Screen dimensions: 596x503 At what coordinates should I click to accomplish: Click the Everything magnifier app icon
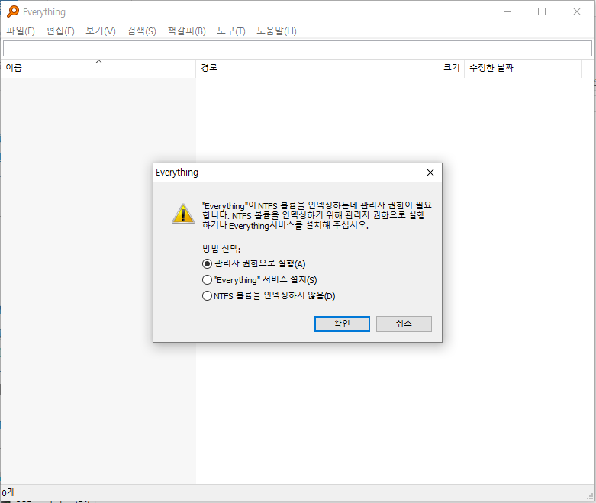13,11
